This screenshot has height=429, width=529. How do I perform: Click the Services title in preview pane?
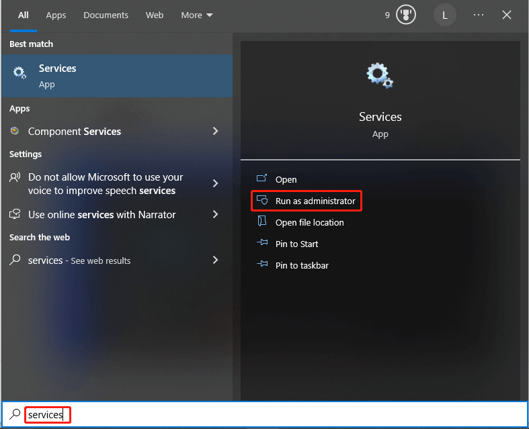pyautogui.click(x=380, y=117)
